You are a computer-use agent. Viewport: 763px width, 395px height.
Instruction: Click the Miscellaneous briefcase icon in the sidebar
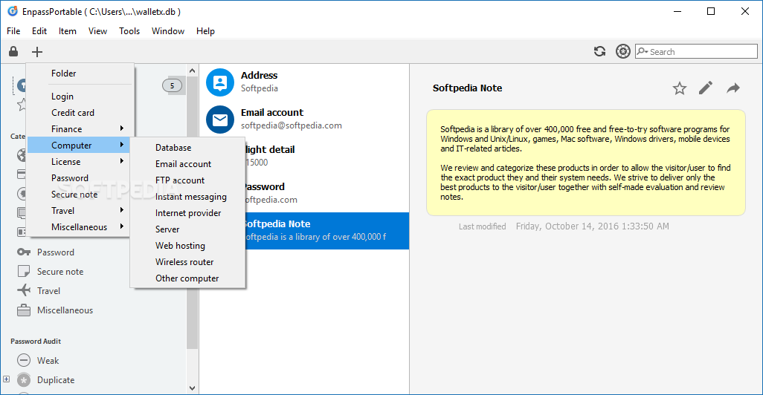[x=23, y=310]
